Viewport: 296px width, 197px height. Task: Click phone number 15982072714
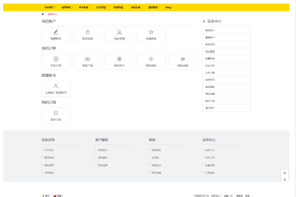tap(201, 196)
